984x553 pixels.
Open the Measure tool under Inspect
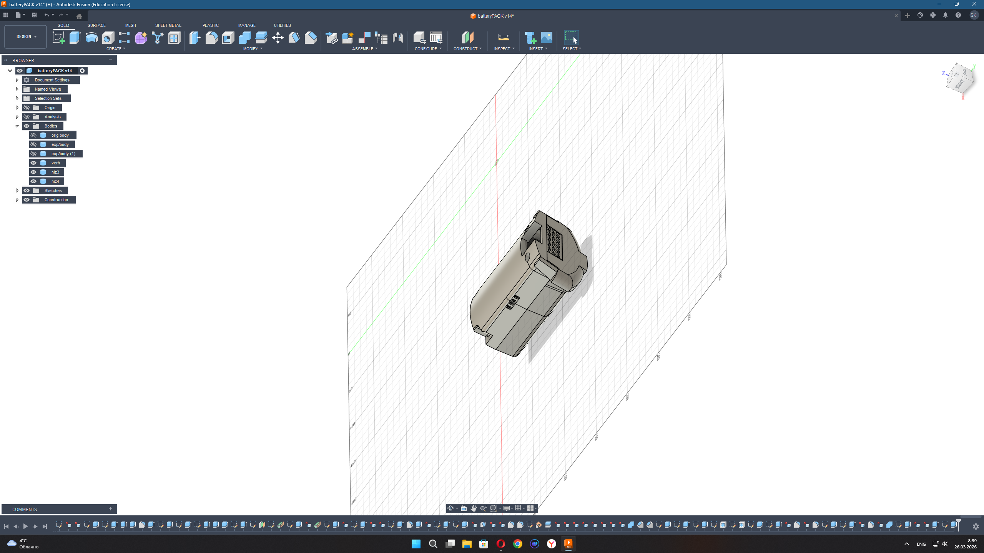pyautogui.click(x=504, y=38)
